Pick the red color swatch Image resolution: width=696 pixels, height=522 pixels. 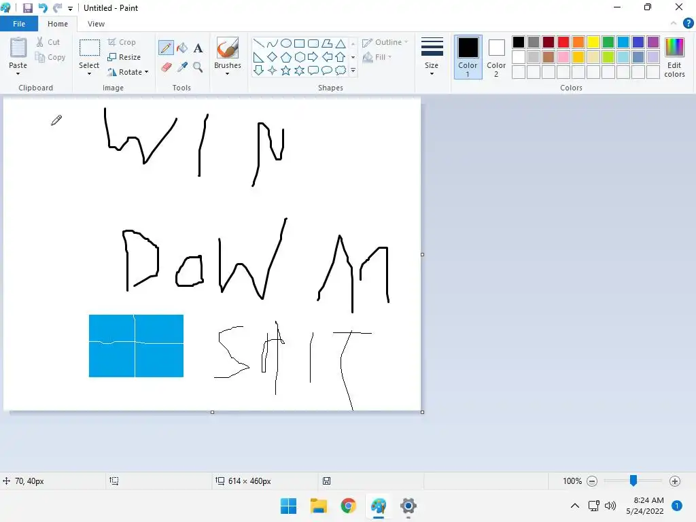563,42
